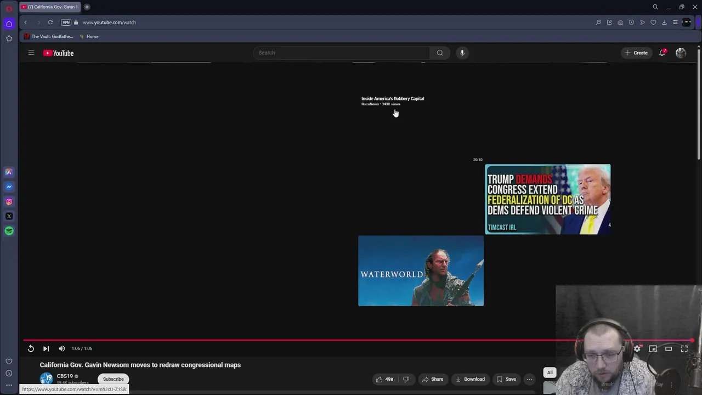The width and height of the screenshot is (702, 395).
Task: Subscribe to CBS19 channel
Action: (113, 379)
